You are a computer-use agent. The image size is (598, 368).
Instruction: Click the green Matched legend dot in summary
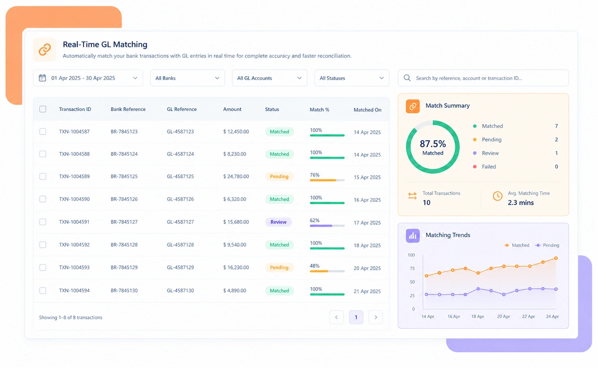474,126
